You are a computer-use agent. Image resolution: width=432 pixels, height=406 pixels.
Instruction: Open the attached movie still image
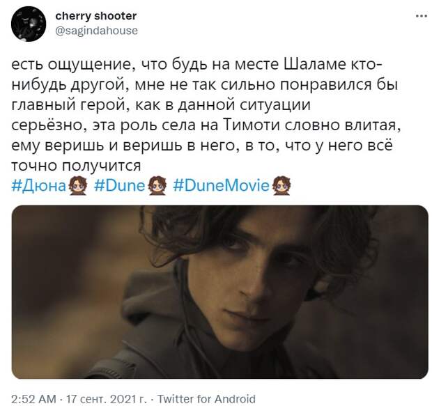click(220, 292)
